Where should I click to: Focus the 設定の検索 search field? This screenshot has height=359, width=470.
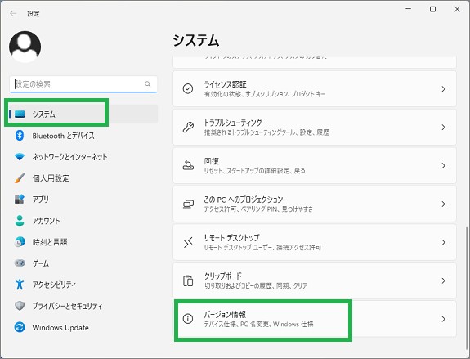[x=83, y=84]
